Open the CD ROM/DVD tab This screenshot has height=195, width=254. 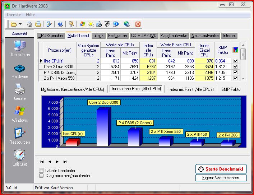[x=144, y=36]
